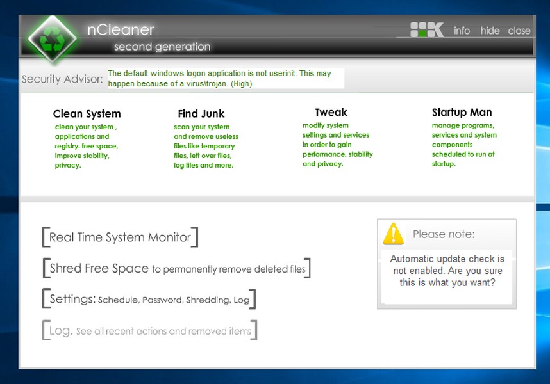The width and height of the screenshot is (550, 384).
Task: Launch the Find Junk scanner
Action: coord(201,114)
